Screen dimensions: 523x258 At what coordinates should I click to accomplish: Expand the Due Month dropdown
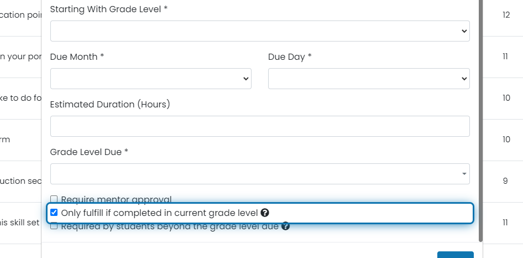tap(151, 79)
